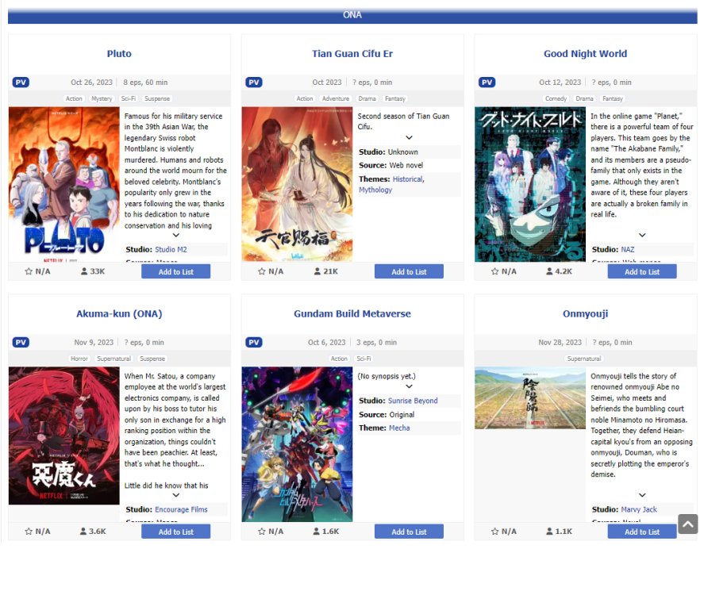Click the star score icon for Pluto
704x595 pixels.
pyautogui.click(x=29, y=271)
